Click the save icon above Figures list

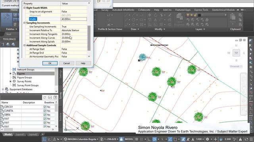click(50, 97)
